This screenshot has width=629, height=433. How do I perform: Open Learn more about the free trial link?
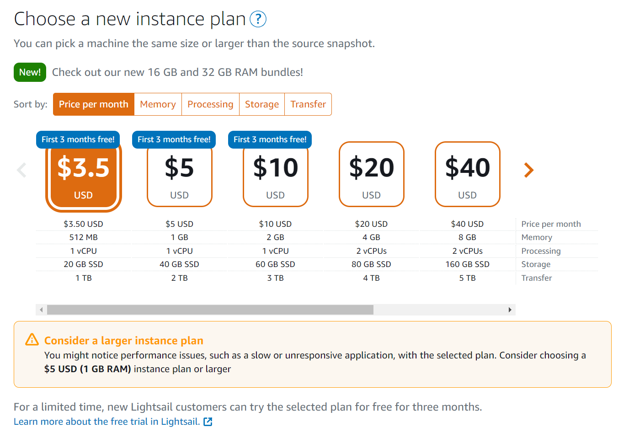107,422
